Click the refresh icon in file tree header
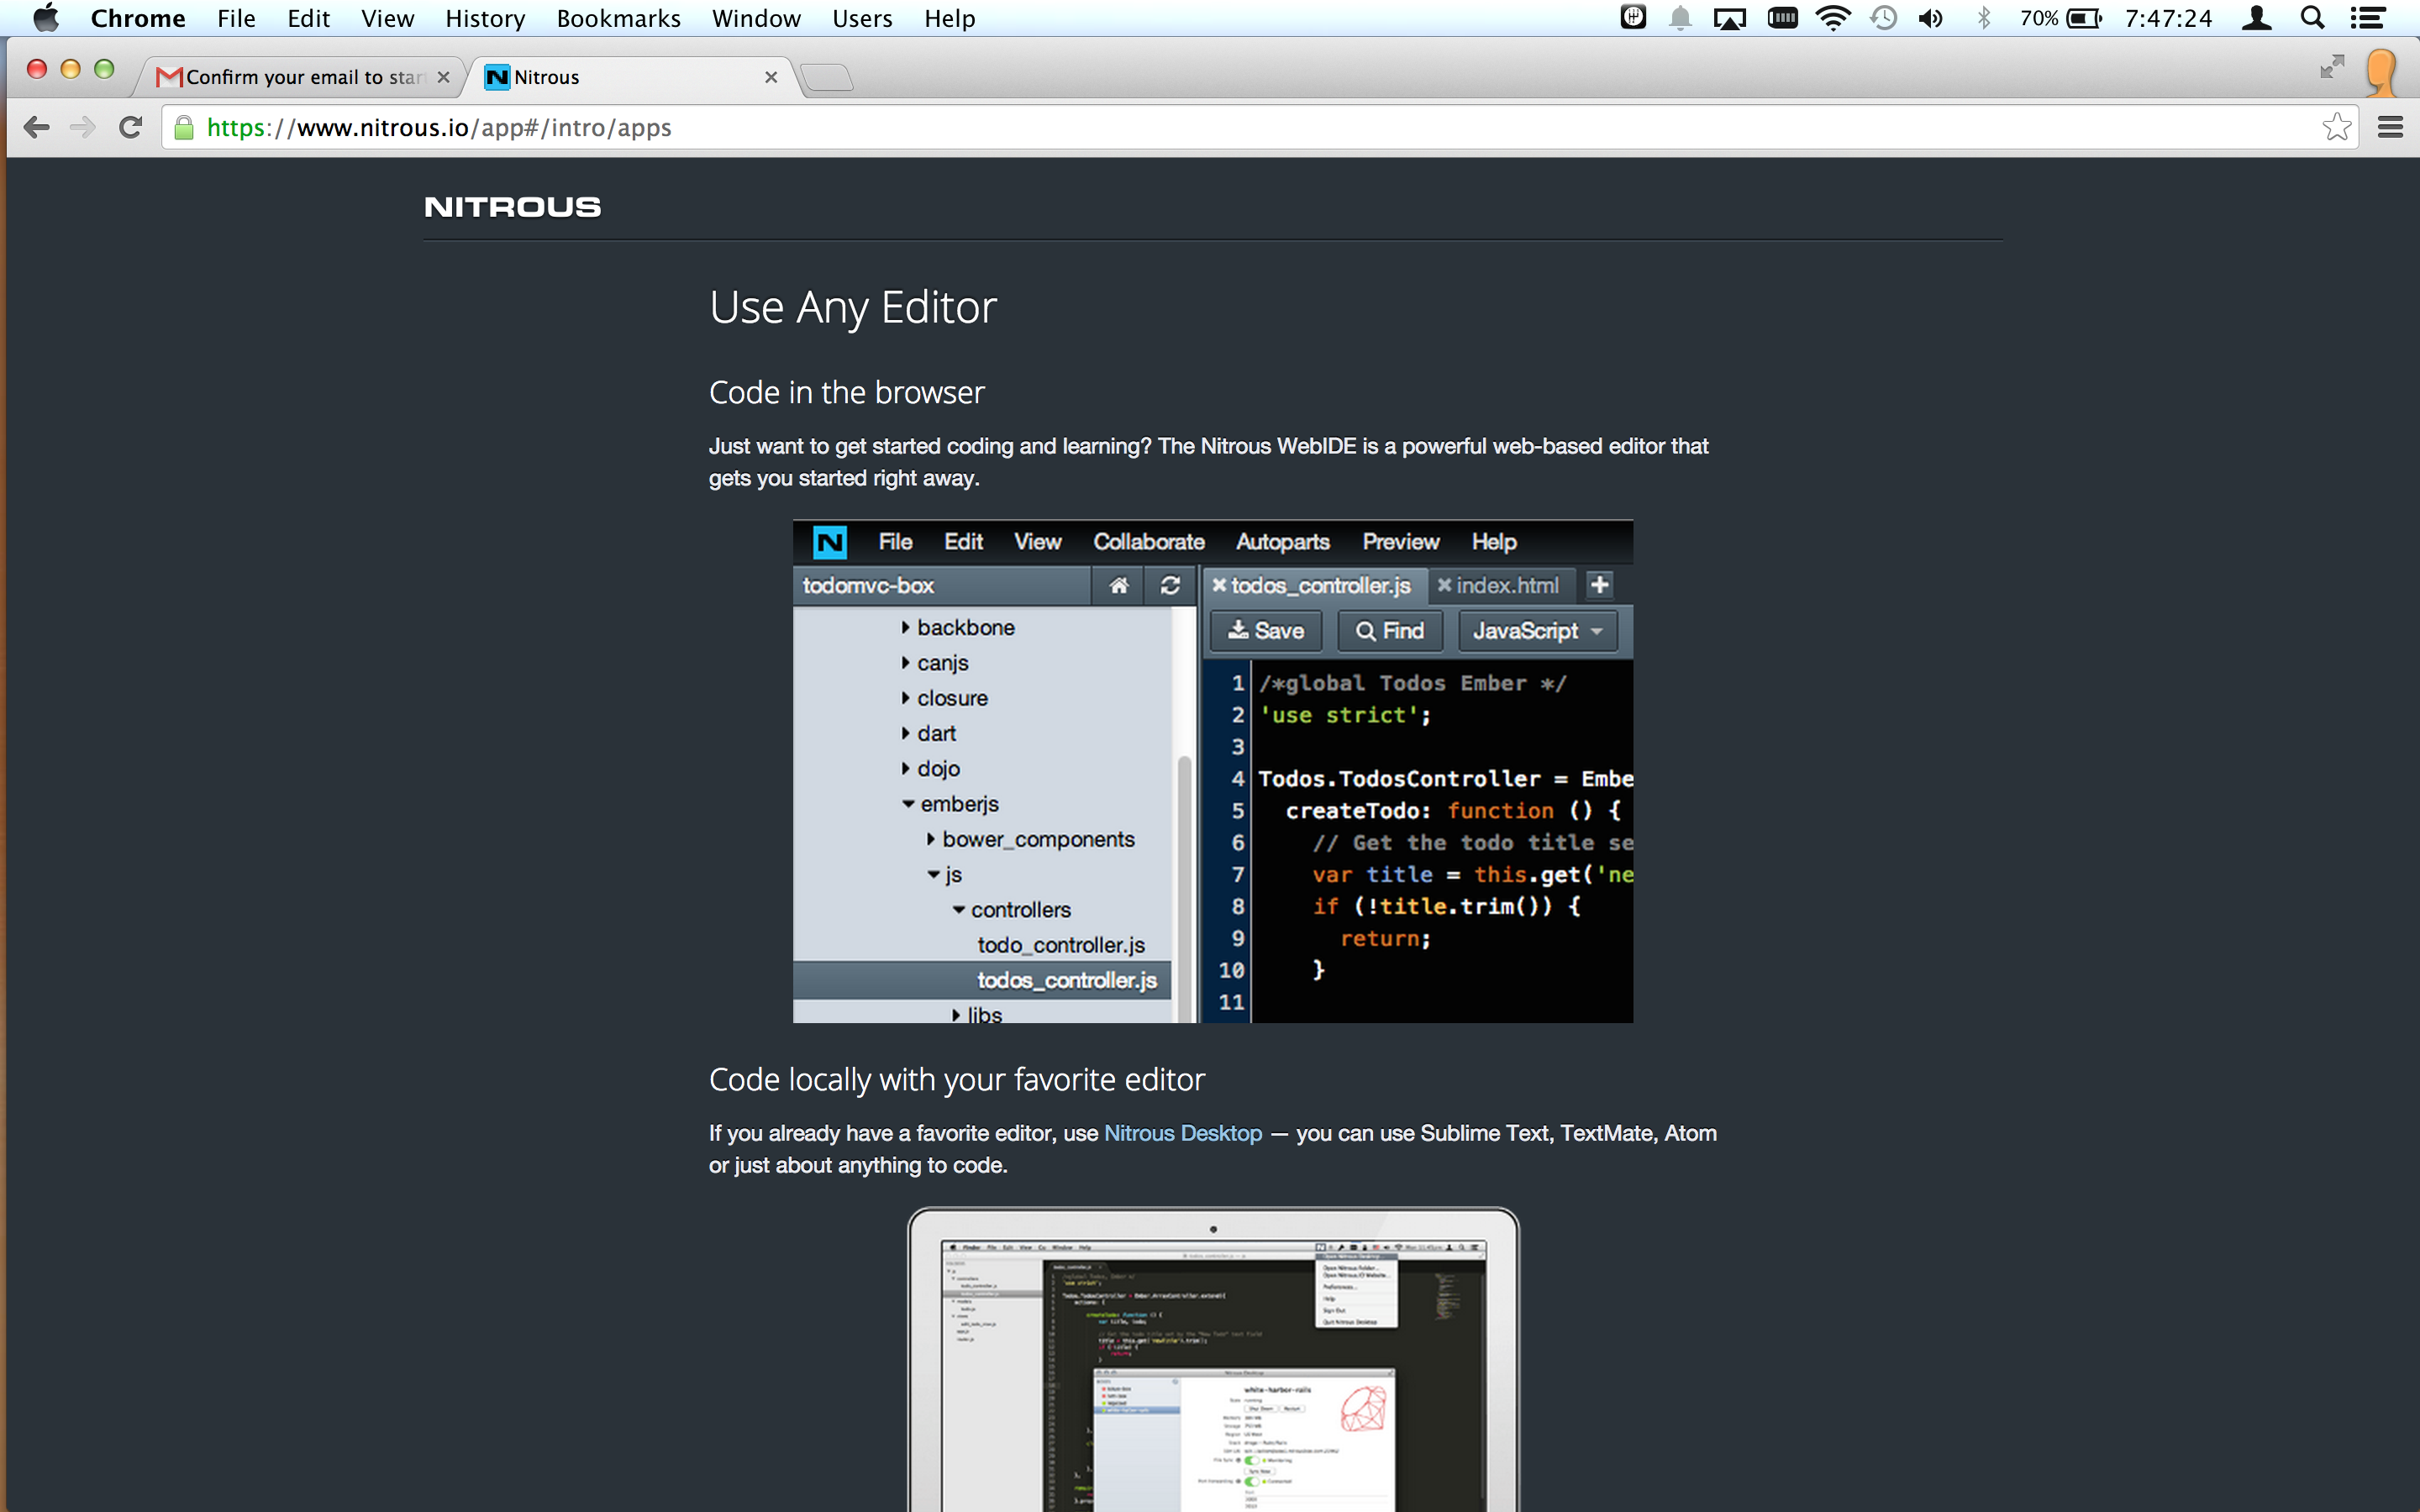This screenshot has height=1512, width=2420. [x=1170, y=585]
